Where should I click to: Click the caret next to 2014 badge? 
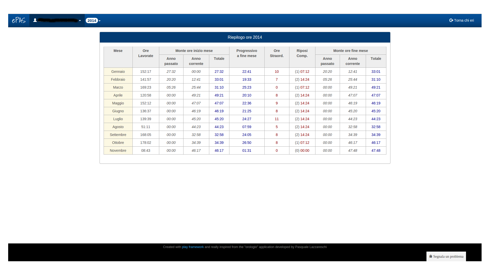point(100,21)
